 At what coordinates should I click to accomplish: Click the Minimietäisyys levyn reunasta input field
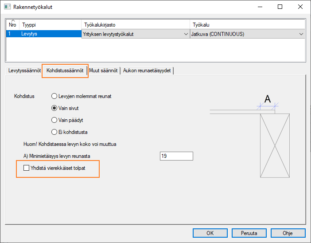pos(176,156)
